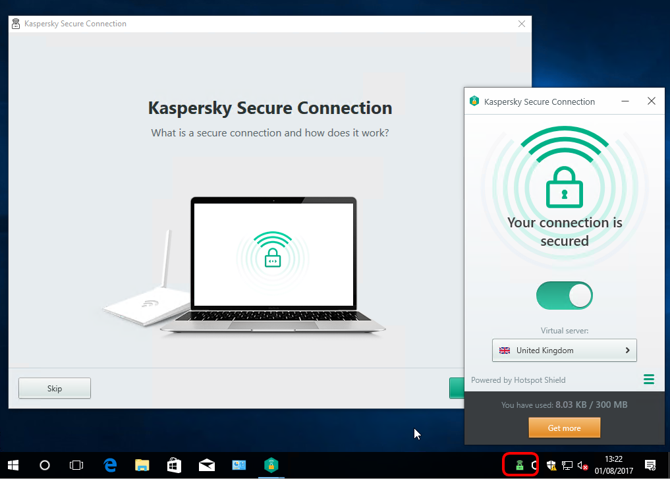This screenshot has height=479, width=670.
Task: Open Microsoft Store from the taskbar
Action: click(174, 465)
